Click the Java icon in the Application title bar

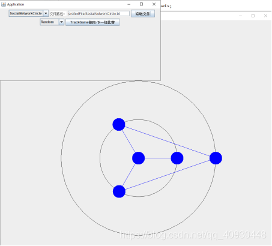pos(4,4)
